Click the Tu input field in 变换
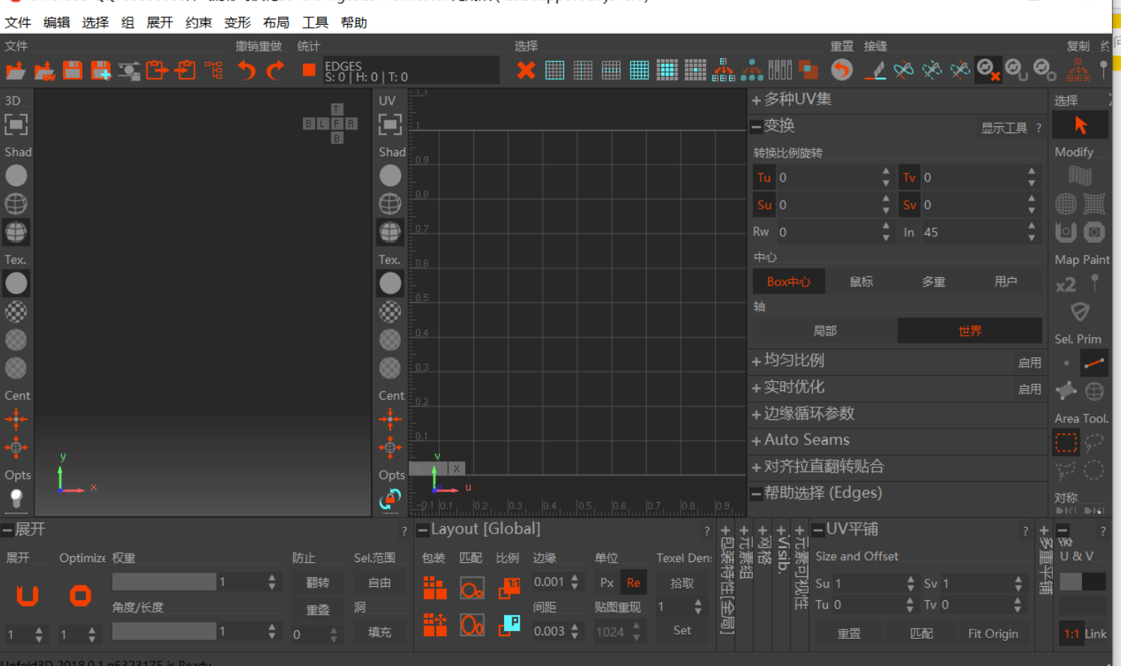 pos(828,178)
